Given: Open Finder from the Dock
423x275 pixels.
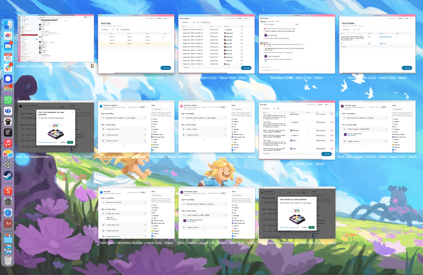Looking at the screenshot, I should pyautogui.click(x=8, y=24).
